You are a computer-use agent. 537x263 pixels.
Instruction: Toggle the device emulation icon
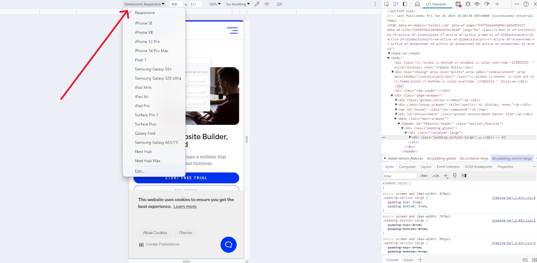(396, 4)
